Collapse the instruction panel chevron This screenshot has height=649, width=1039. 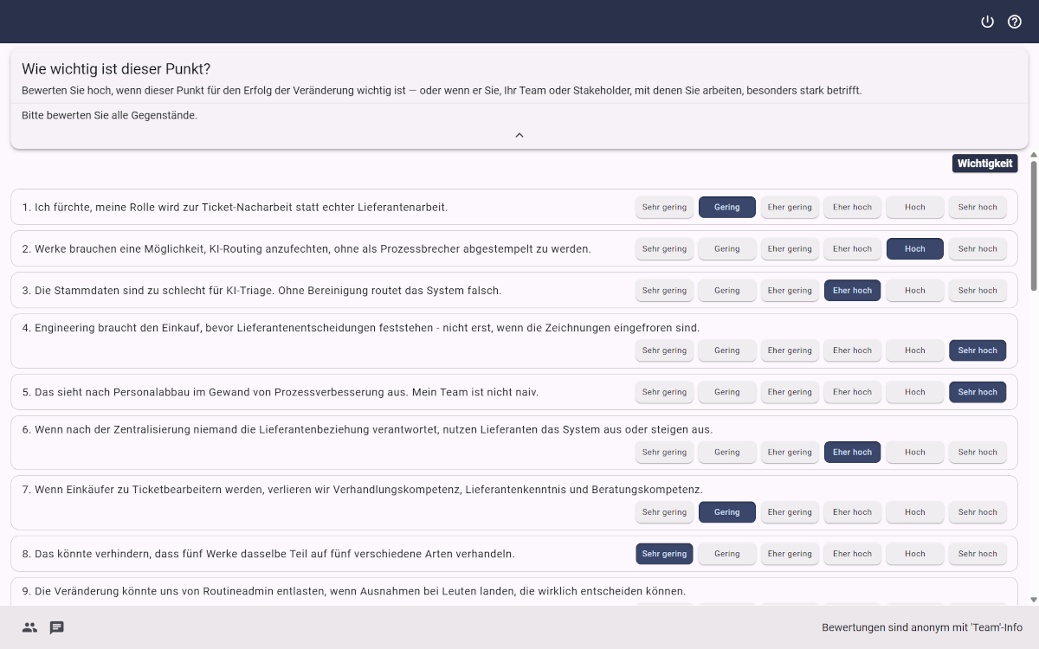519,135
